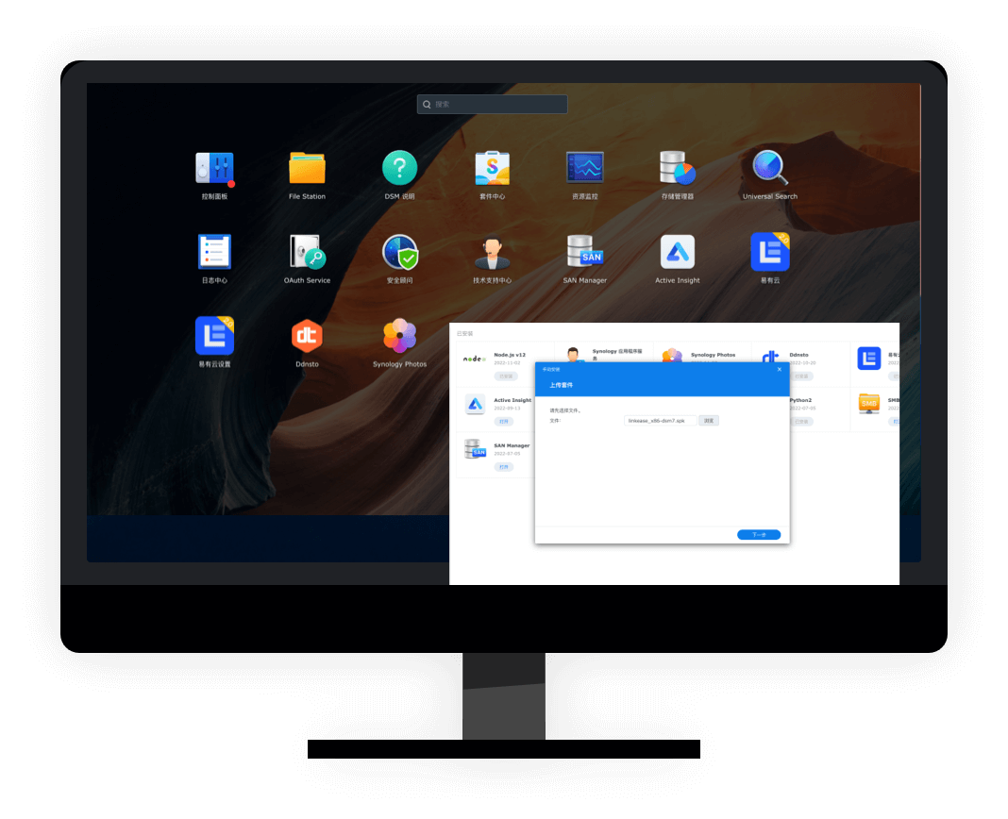
Task: Open 套件中心 package center
Action: click(492, 169)
